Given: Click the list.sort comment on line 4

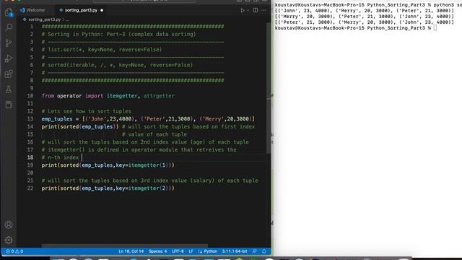Looking at the screenshot, I should pos(102,50).
